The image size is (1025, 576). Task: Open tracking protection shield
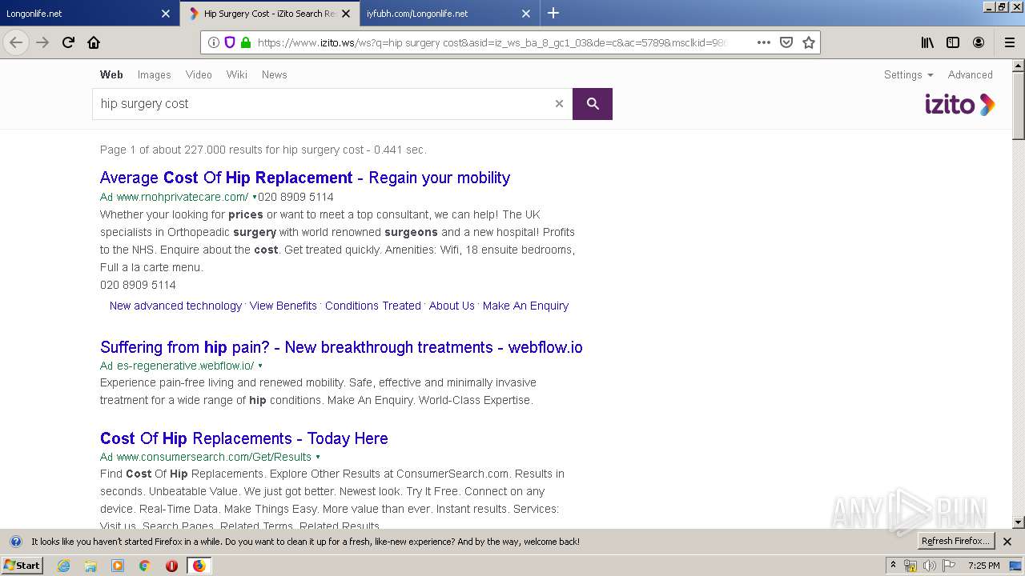click(230, 42)
